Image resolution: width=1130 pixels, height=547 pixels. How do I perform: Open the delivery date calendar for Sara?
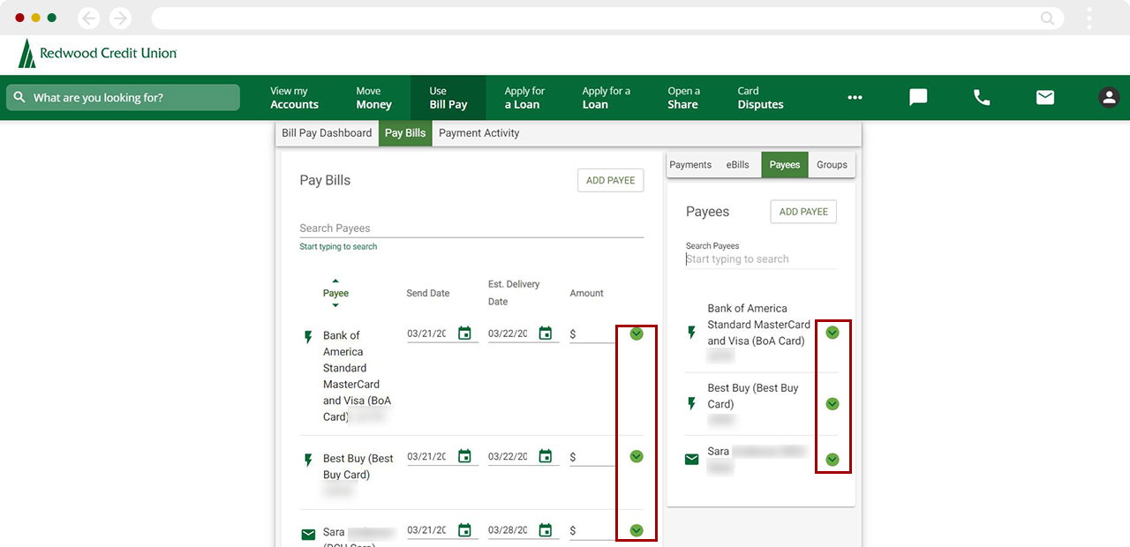coord(546,530)
